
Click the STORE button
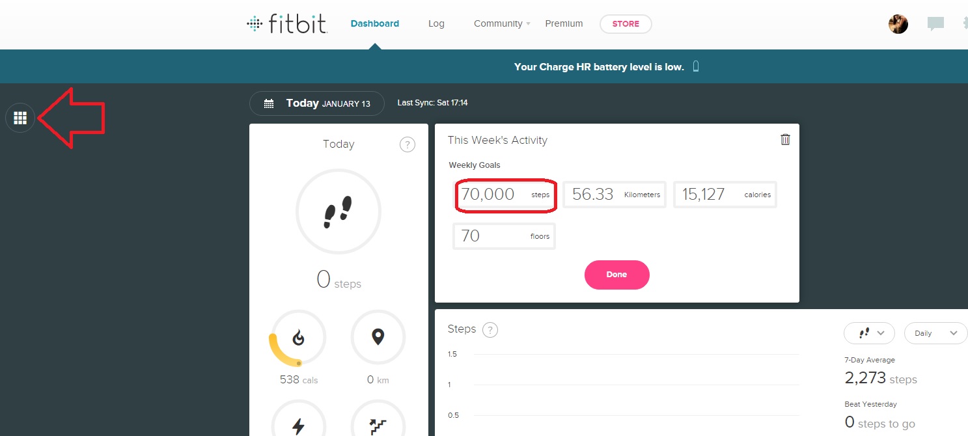(x=626, y=24)
